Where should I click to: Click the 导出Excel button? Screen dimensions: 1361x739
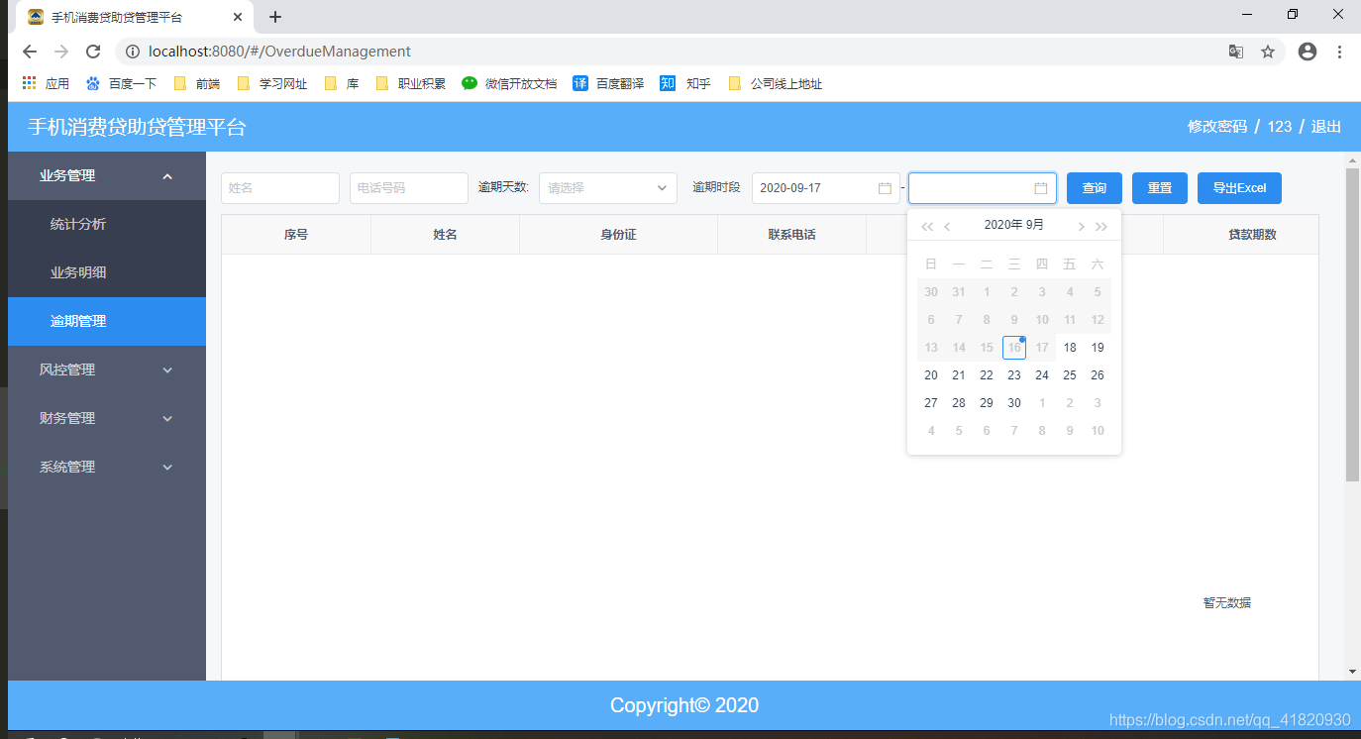[x=1240, y=188]
